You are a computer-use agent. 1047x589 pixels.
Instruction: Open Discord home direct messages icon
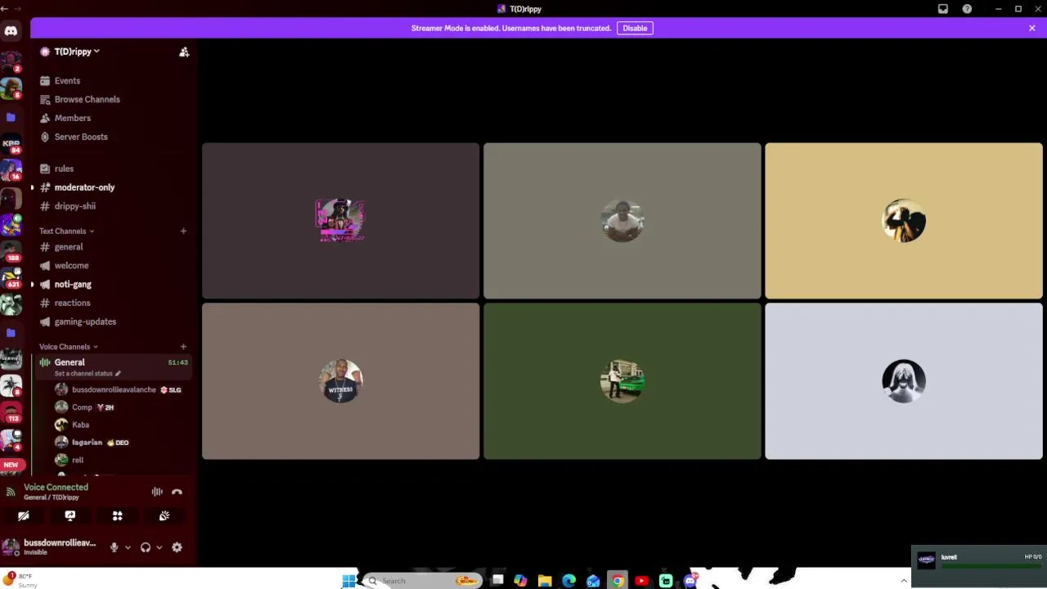pyautogui.click(x=11, y=31)
